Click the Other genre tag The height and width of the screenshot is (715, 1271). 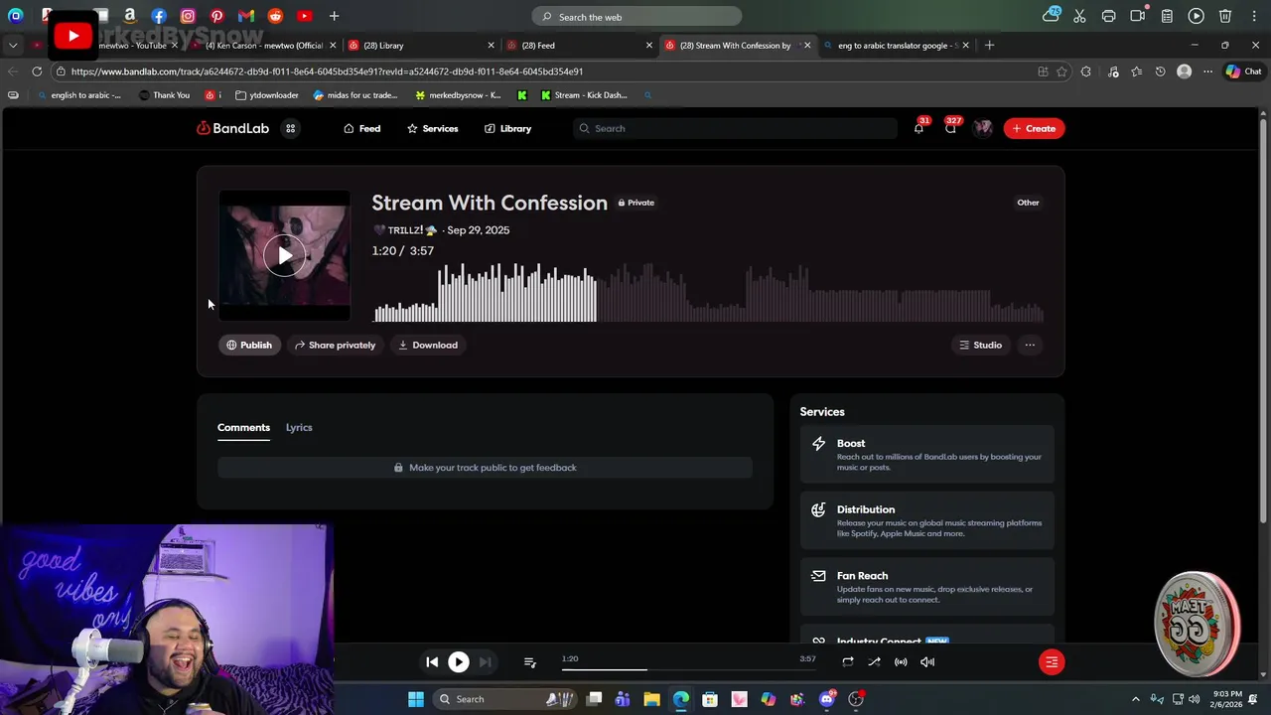[1028, 203]
